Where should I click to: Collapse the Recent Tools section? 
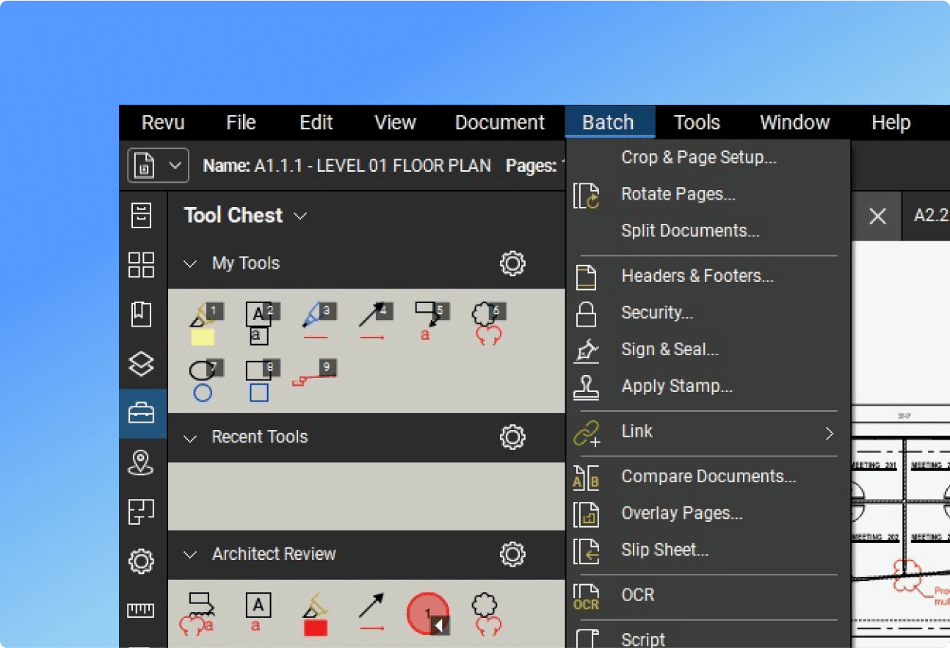click(190, 438)
